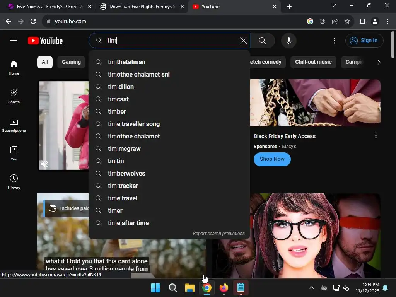Viewport: 396px width, 297px height.
Task: Open Shorts in the sidebar
Action: pos(14,96)
